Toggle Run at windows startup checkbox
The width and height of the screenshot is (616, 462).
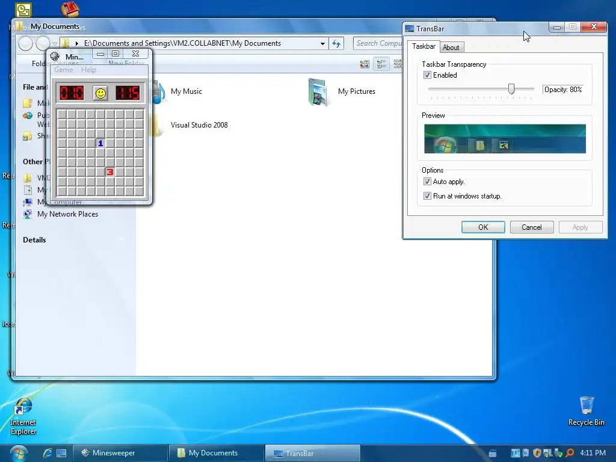pyautogui.click(x=427, y=196)
